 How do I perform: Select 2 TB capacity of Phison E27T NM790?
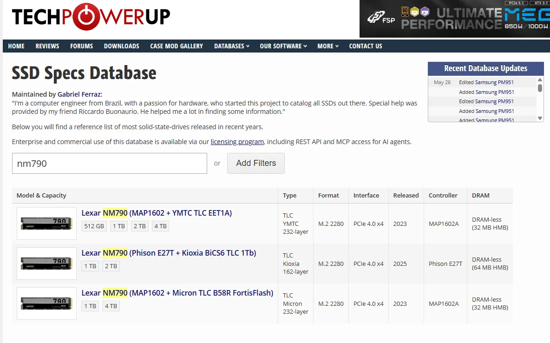tap(111, 266)
